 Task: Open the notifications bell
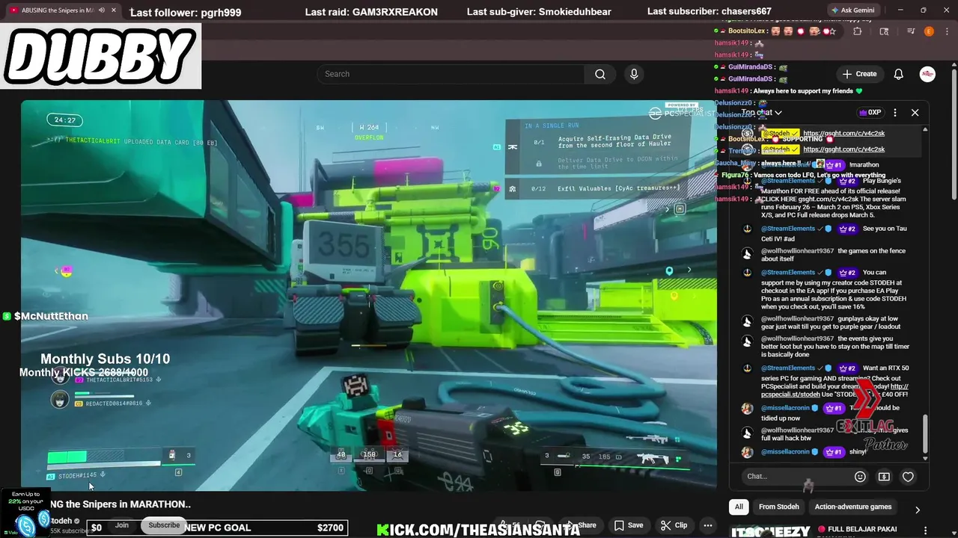[899, 74]
